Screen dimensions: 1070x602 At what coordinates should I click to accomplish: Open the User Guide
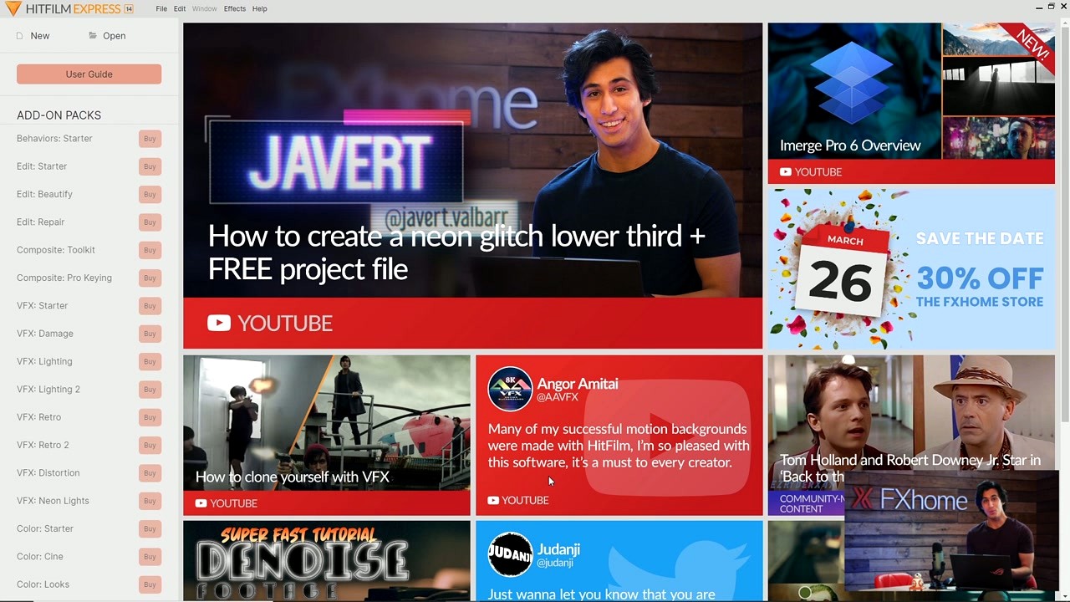[x=89, y=74]
